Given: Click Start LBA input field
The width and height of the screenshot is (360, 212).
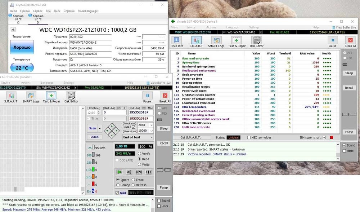Looking at the screenshot, I should pos(114,112).
